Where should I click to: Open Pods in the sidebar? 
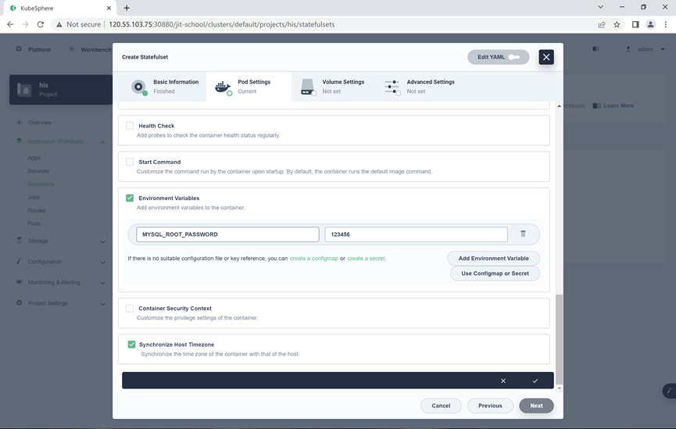coord(34,223)
